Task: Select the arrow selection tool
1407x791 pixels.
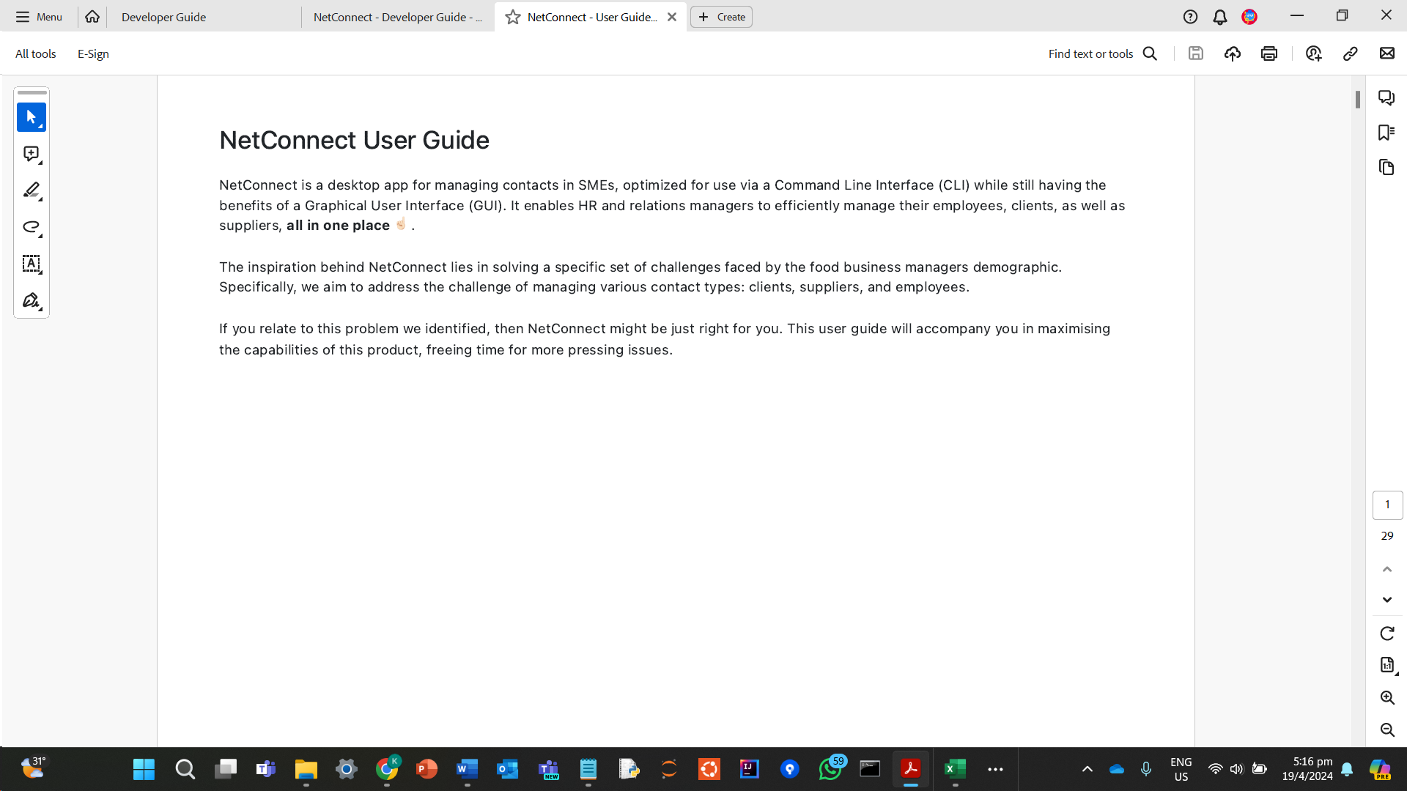Action: [x=31, y=117]
